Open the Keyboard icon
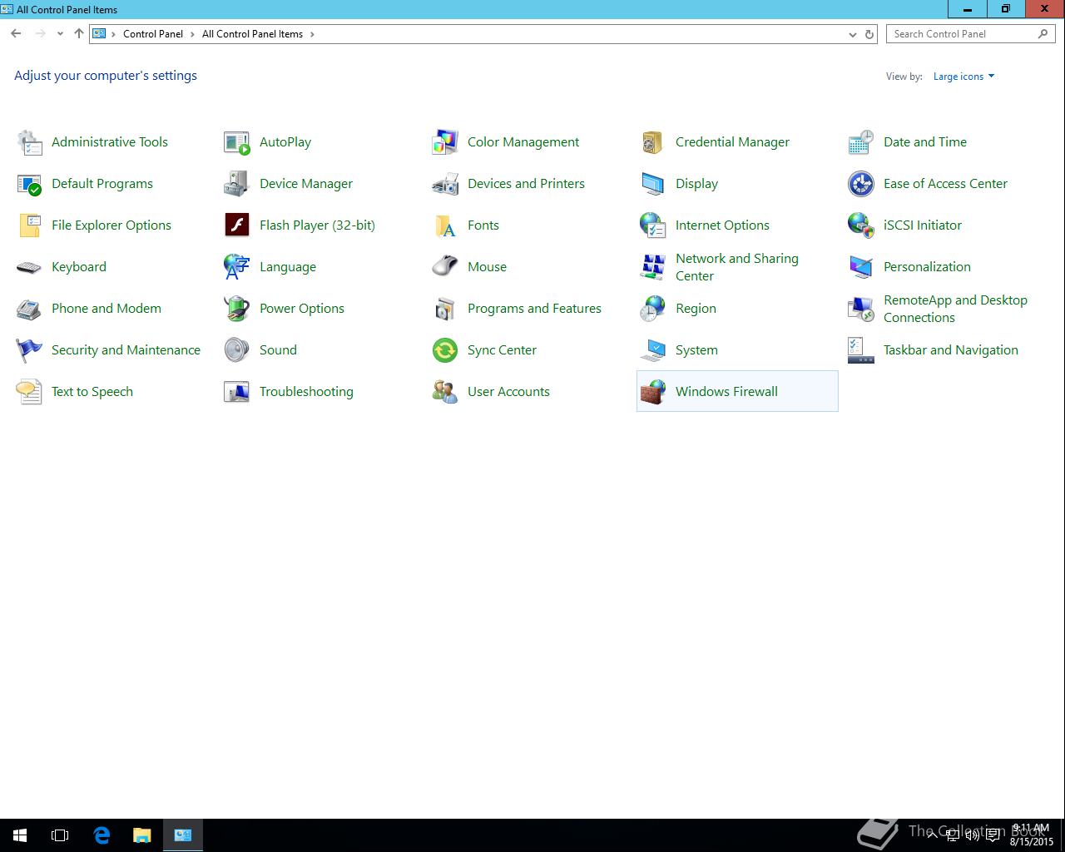Viewport: 1065px width, 852px height. pyautogui.click(x=29, y=267)
